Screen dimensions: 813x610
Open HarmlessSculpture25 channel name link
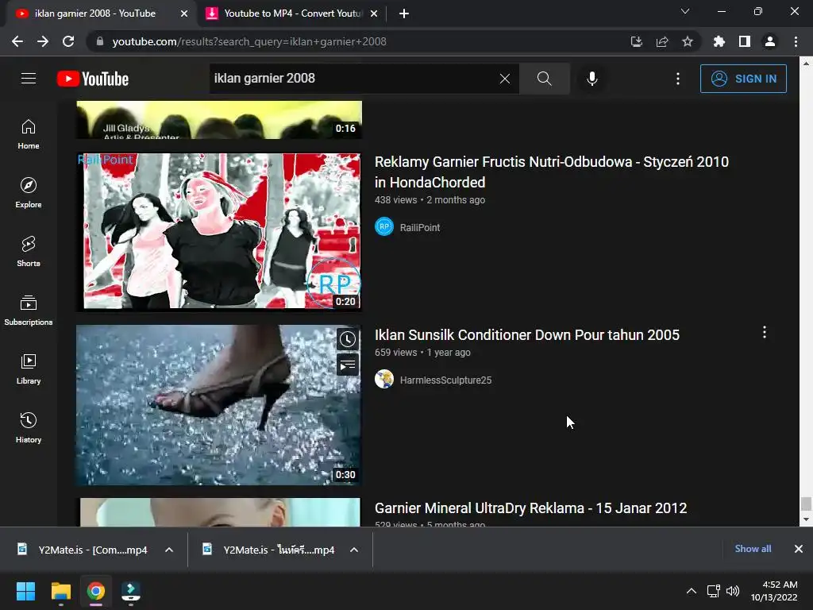[445, 380]
